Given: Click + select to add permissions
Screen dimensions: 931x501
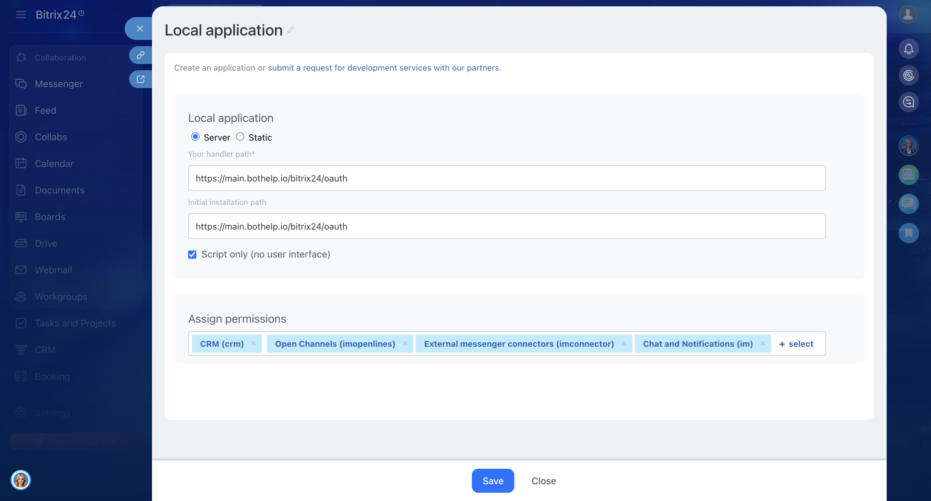Looking at the screenshot, I should (796, 344).
